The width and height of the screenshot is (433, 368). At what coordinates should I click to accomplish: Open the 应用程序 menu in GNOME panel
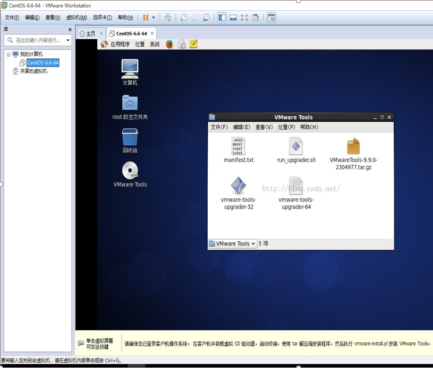click(x=120, y=44)
